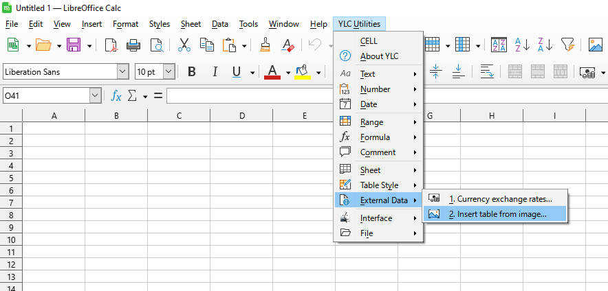Click the Print icon

133,45
